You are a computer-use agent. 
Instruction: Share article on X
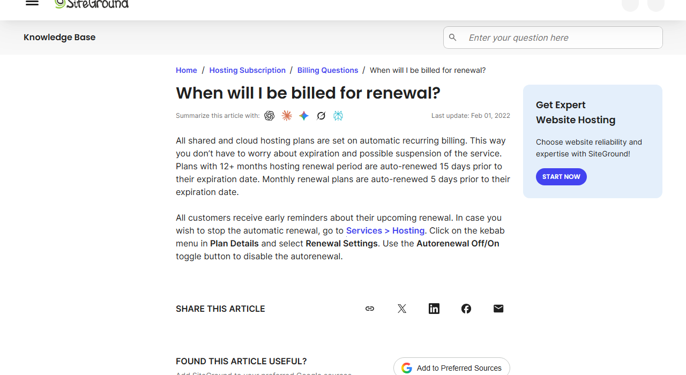[402, 309]
